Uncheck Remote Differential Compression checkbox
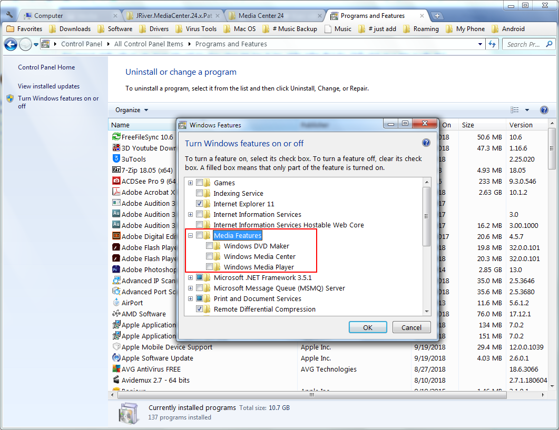 click(x=199, y=309)
